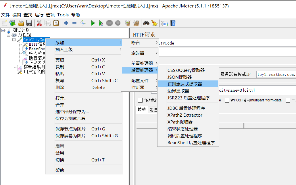Expand the 断言 submenu
Viewport: 296px width, 185px height.
140,43
